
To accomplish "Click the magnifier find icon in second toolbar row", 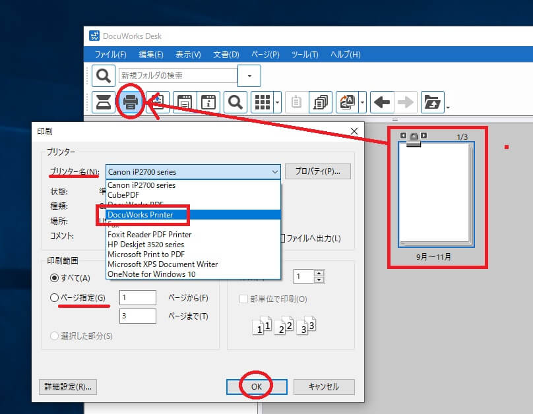I will [235, 102].
